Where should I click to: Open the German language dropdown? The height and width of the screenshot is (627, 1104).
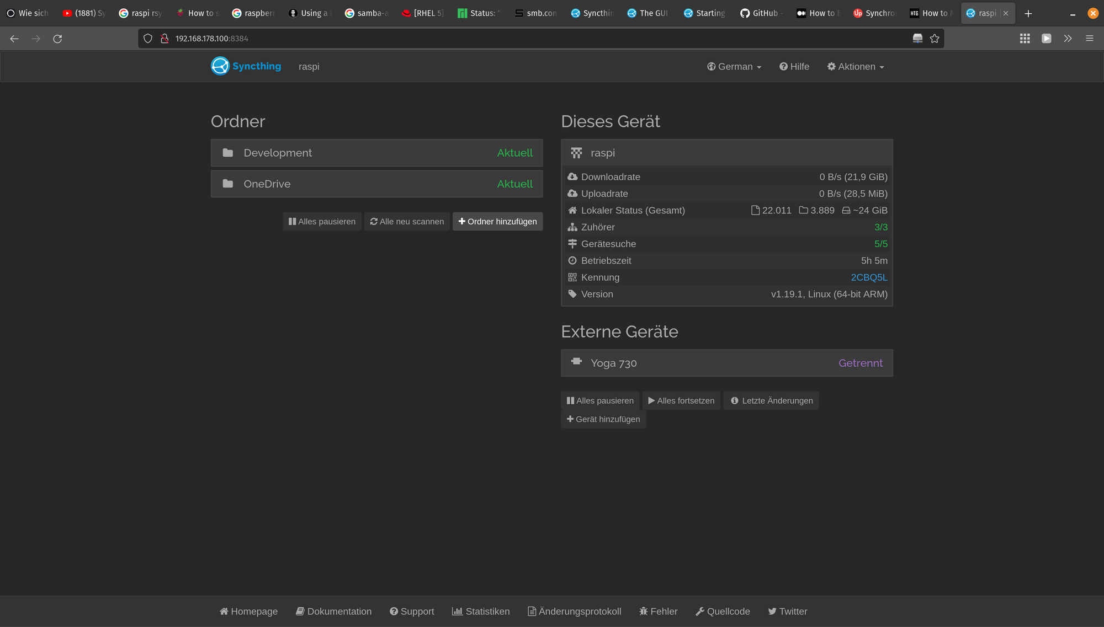pos(734,67)
